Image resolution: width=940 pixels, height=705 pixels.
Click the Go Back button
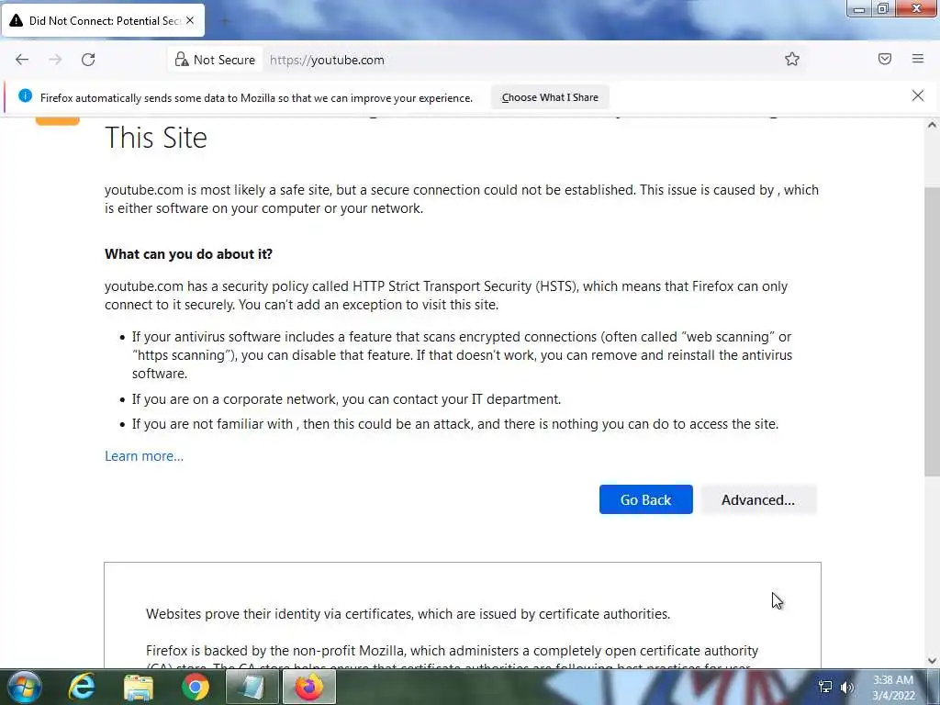coord(645,499)
